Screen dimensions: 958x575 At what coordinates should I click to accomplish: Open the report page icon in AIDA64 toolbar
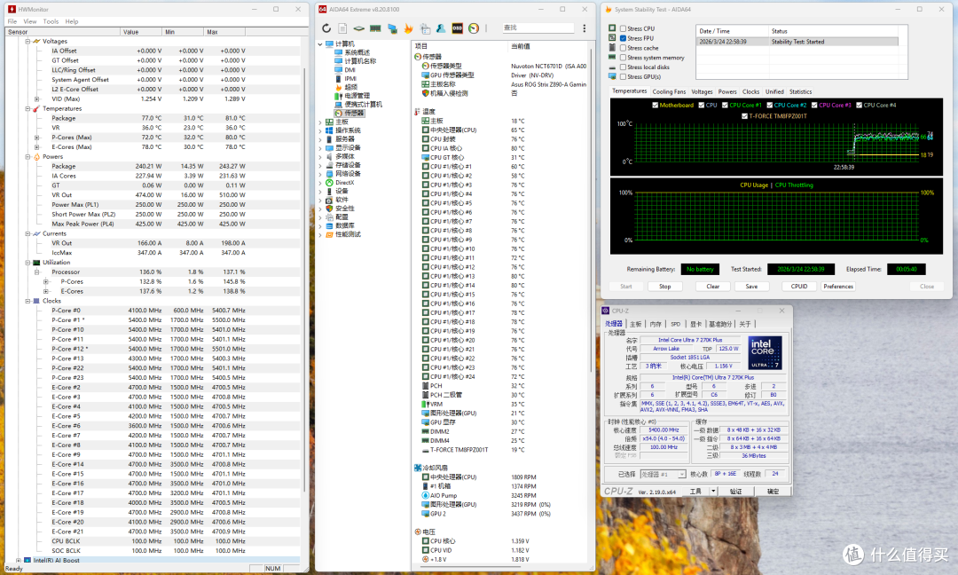pyautogui.click(x=342, y=28)
